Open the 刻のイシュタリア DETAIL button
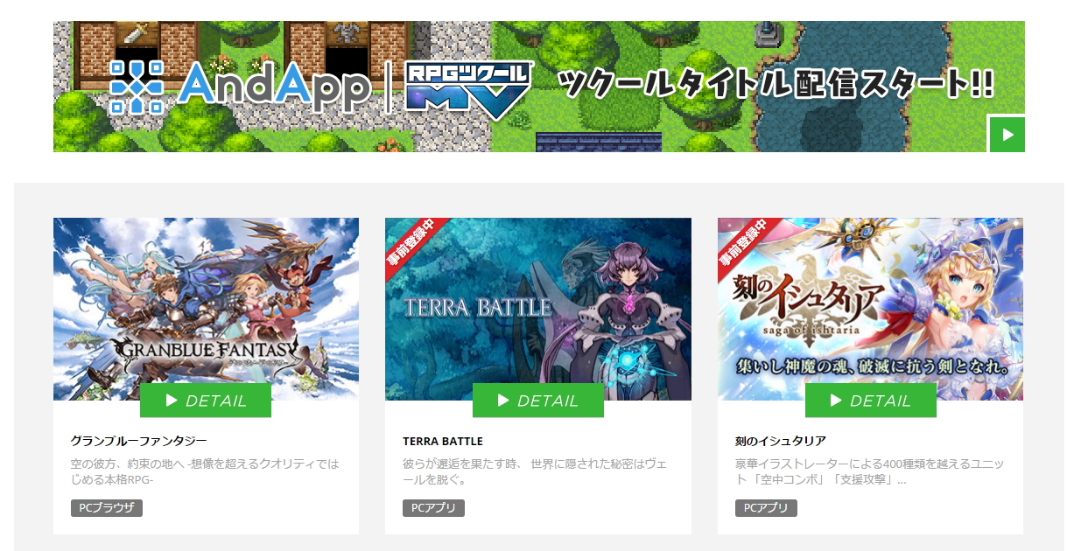The width and height of the screenshot is (1067, 551). (x=871, y=401)
